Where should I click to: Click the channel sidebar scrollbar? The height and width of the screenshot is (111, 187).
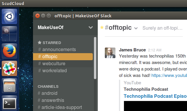coord(95,58)
